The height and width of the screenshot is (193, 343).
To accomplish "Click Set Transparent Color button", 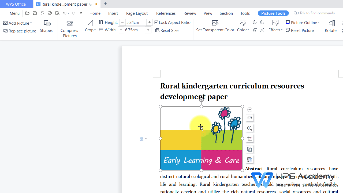I will tap(215, 26).
